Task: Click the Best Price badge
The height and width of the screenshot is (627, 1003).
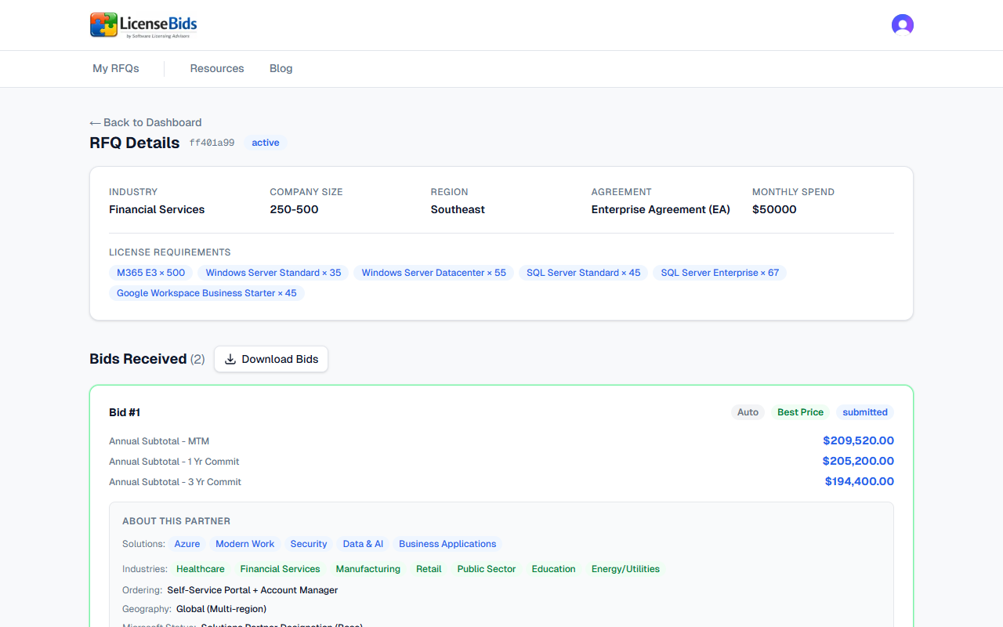Action: pos(801,412)
